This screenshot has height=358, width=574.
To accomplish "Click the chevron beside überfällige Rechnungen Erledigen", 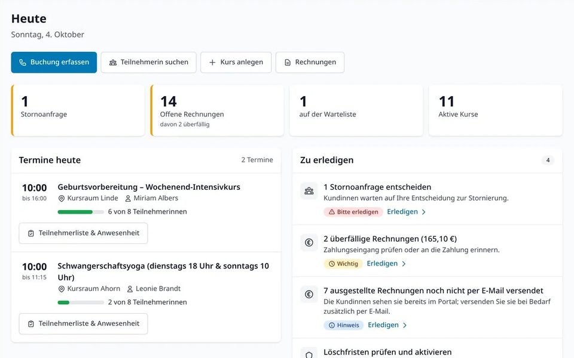I will 404,264.
